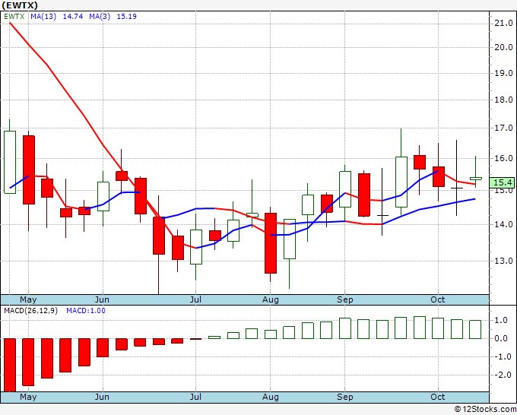Click the 20.0 price axis label
This screenshot has width=517, height=415.
coord(503,47)
